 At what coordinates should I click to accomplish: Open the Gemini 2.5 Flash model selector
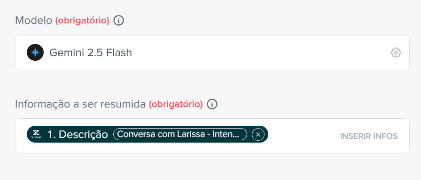[x=212, y=53]
